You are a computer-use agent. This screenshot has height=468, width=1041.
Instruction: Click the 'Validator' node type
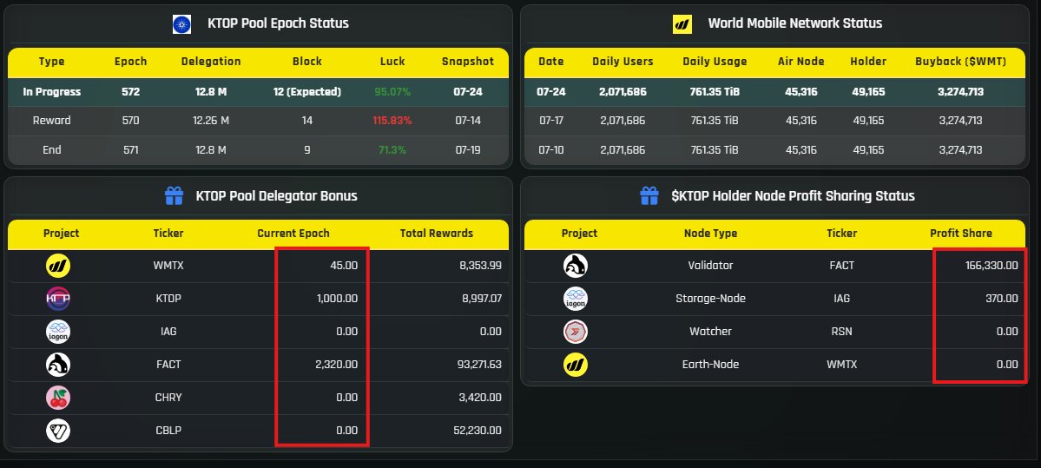pos(710,266)
